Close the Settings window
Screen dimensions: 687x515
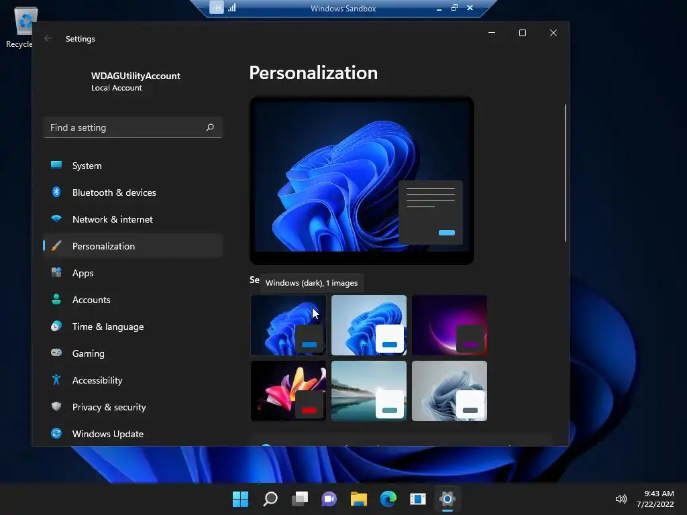pyautogui.click(x=553, y=33)
